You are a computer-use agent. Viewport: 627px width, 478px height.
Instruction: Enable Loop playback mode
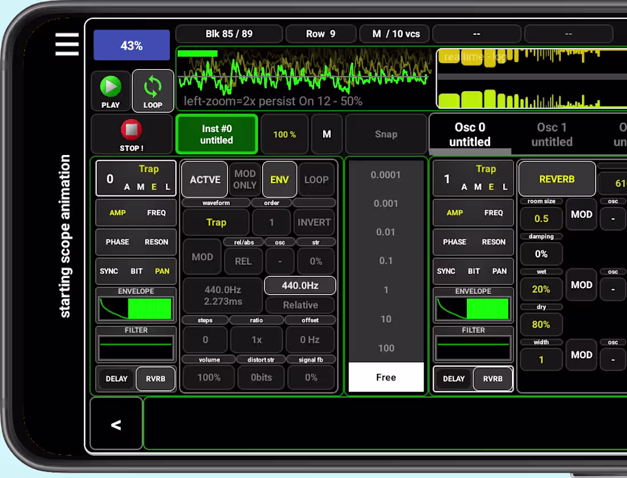coord(153,91)
